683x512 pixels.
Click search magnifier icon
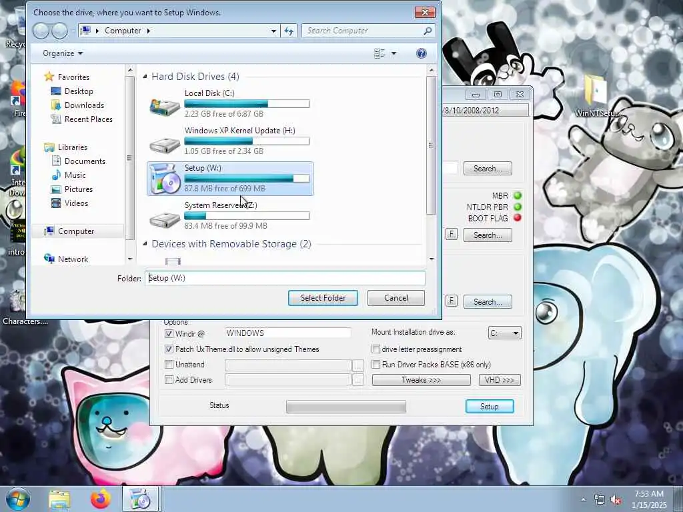coord(428,31)
